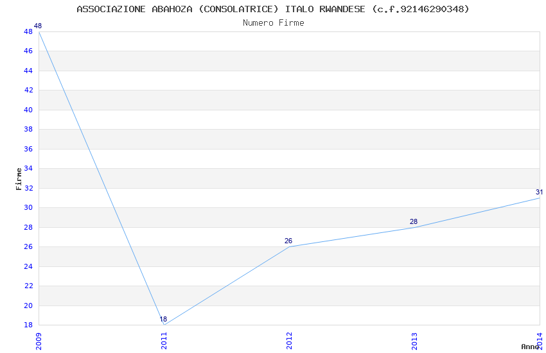Click the y-axis tick value 36
546x353 pixels.
pos(28,149)
